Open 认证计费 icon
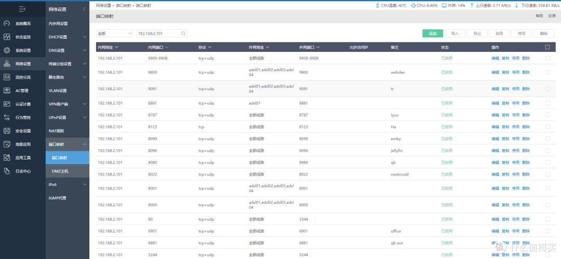This screenshot has width=561, height=259. click(x=7, y=104)
